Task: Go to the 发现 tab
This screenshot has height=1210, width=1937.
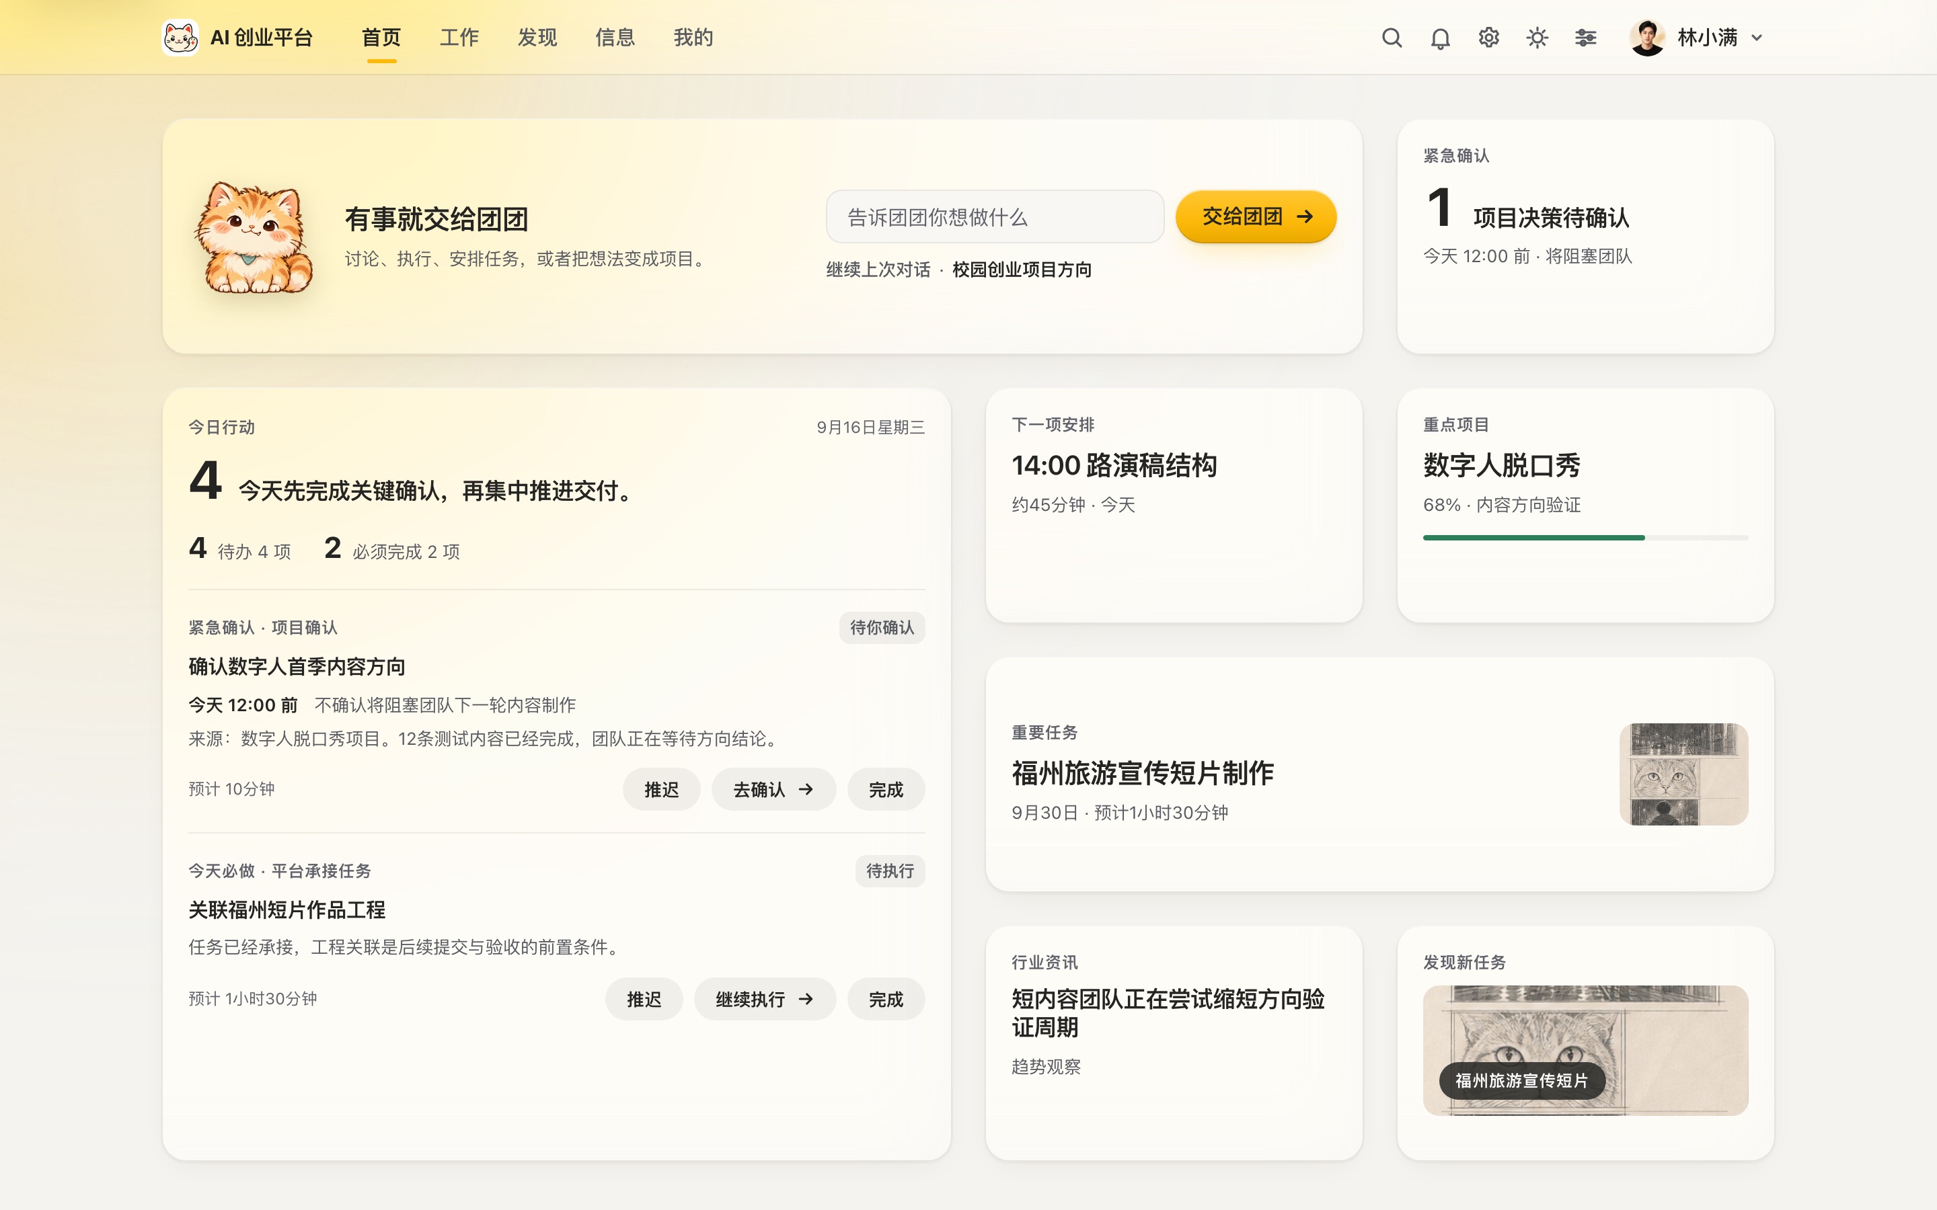Action: point(537,38)
